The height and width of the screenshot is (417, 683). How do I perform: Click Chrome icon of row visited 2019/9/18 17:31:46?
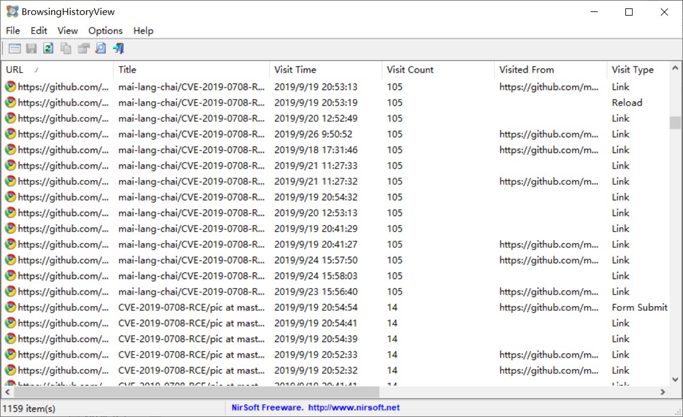[10, 150]
